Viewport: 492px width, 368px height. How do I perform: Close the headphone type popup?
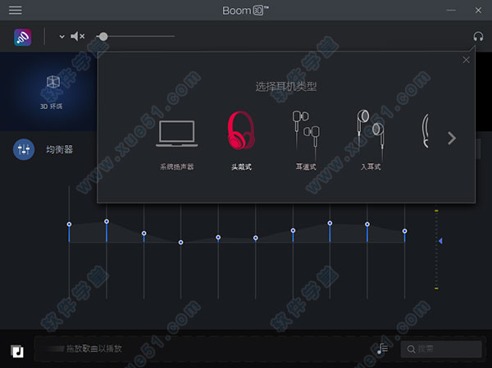[466, 60]
